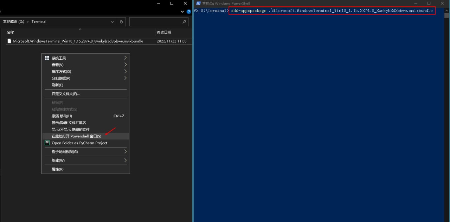
Task: Maximize the File Explorer window
Action: coord(172,3)
